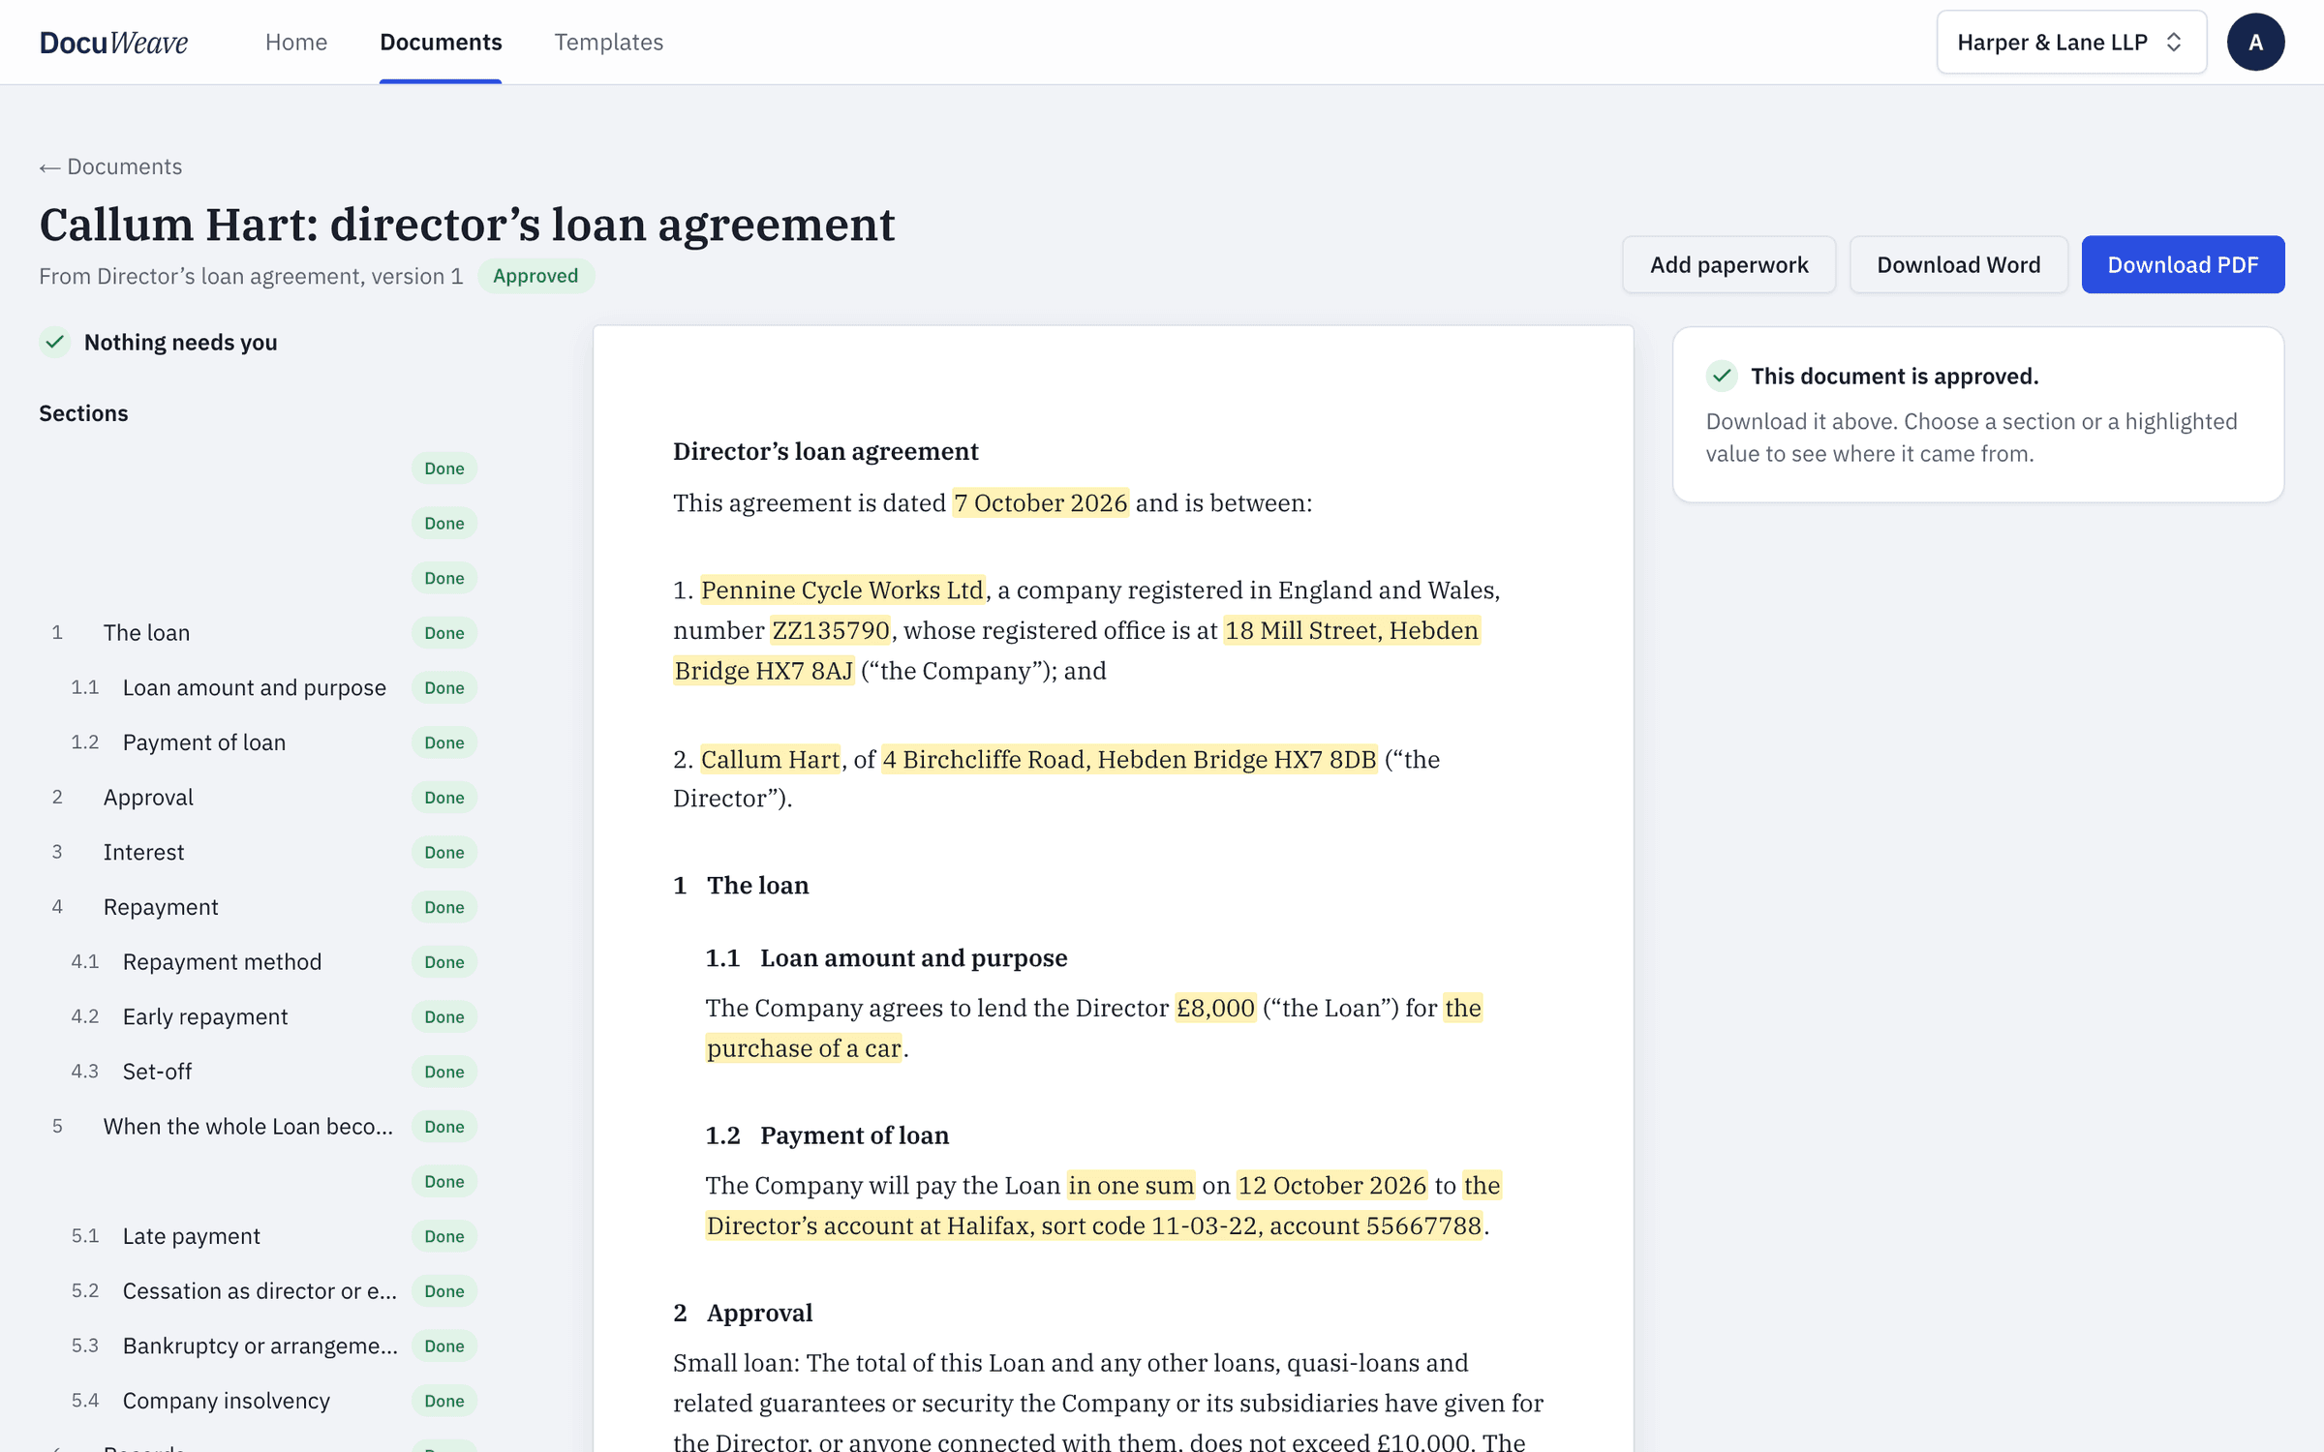Open the user avatar A menu
This screenshot has width=2324, height=1452.
pyautogui.click(x=2255, y=42)
